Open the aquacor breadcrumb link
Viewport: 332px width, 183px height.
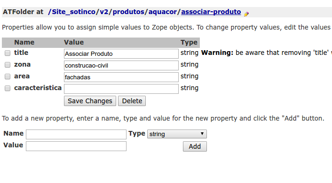163,12
